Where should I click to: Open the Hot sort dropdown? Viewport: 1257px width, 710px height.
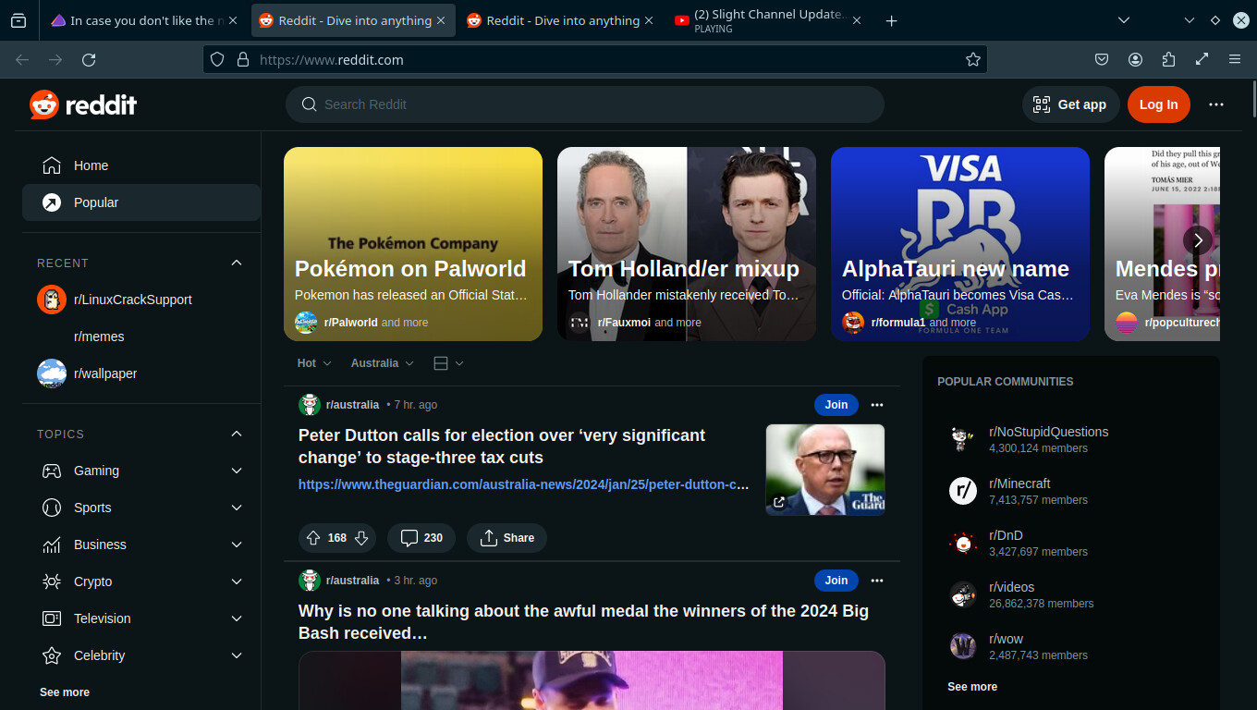[x=314, y=363]
